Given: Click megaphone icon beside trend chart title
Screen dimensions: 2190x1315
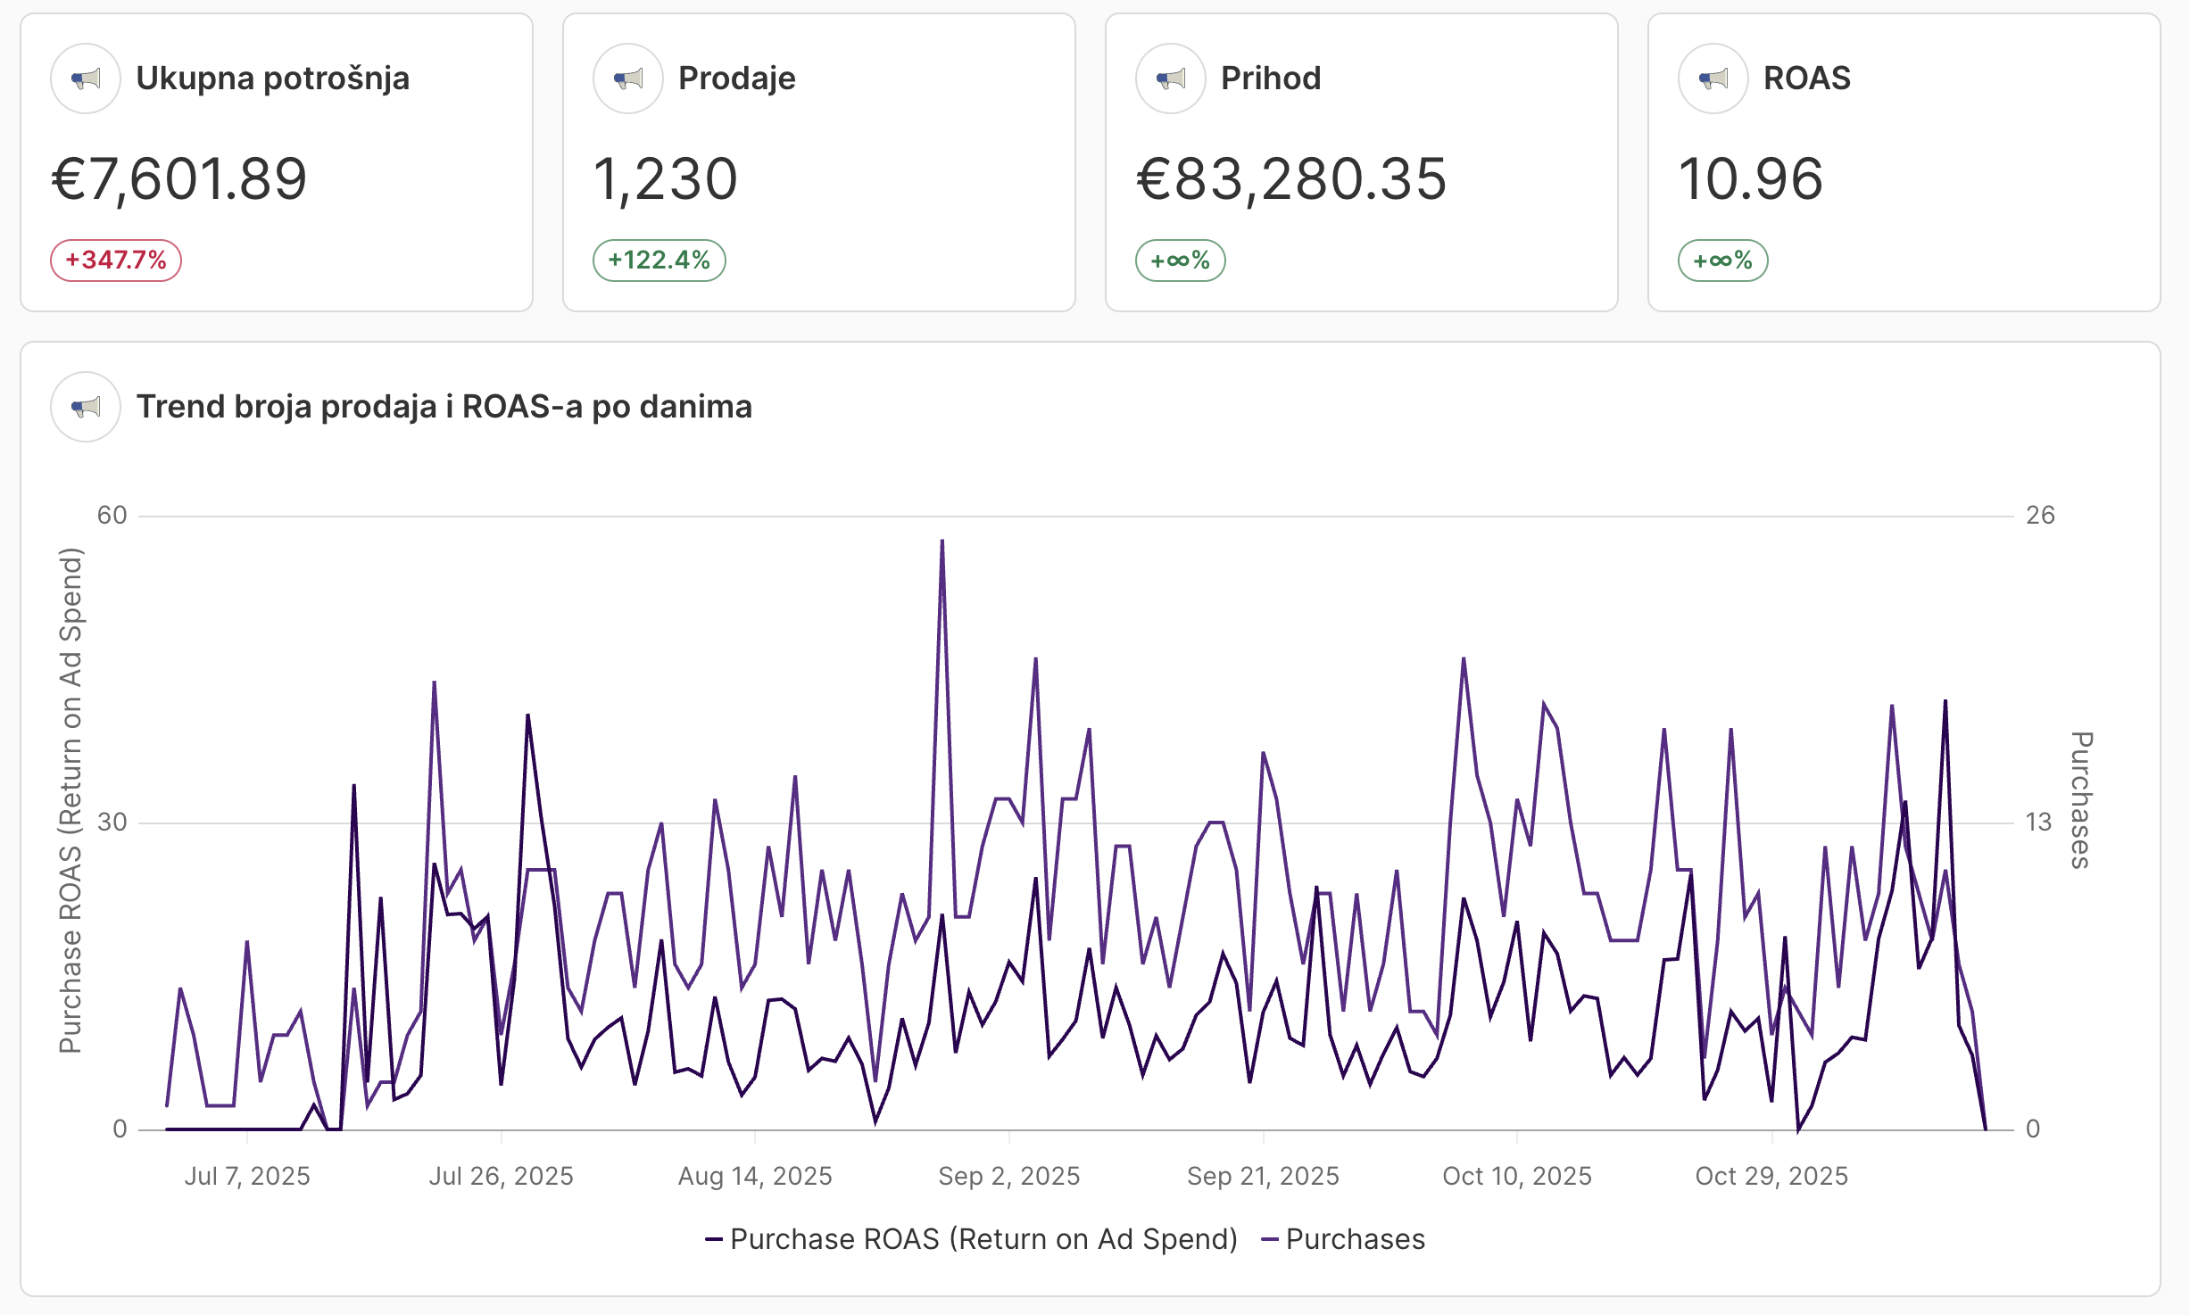Looking at the screenshot, I should coord(86,407).
